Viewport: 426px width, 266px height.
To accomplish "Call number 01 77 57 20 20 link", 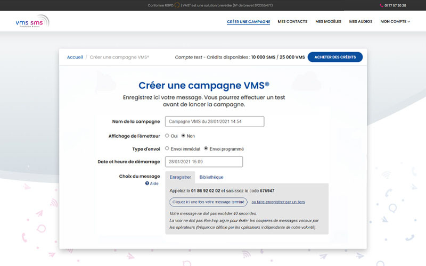I will point(395,5).
